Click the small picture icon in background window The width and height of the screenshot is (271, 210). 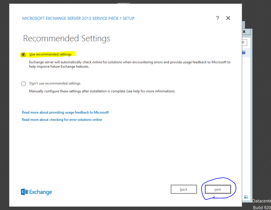click(246, 197)
